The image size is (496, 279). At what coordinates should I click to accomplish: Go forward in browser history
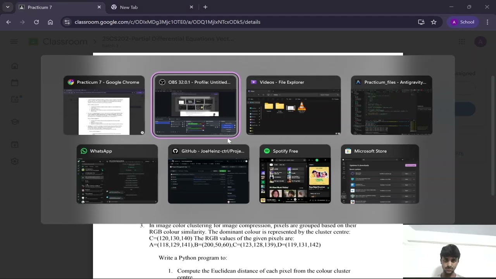[x=22, y=22]
